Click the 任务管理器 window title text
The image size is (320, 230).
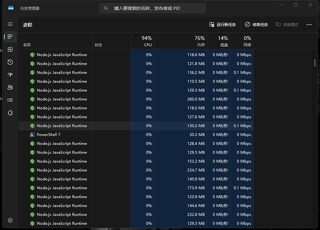[x=30, y=8]
